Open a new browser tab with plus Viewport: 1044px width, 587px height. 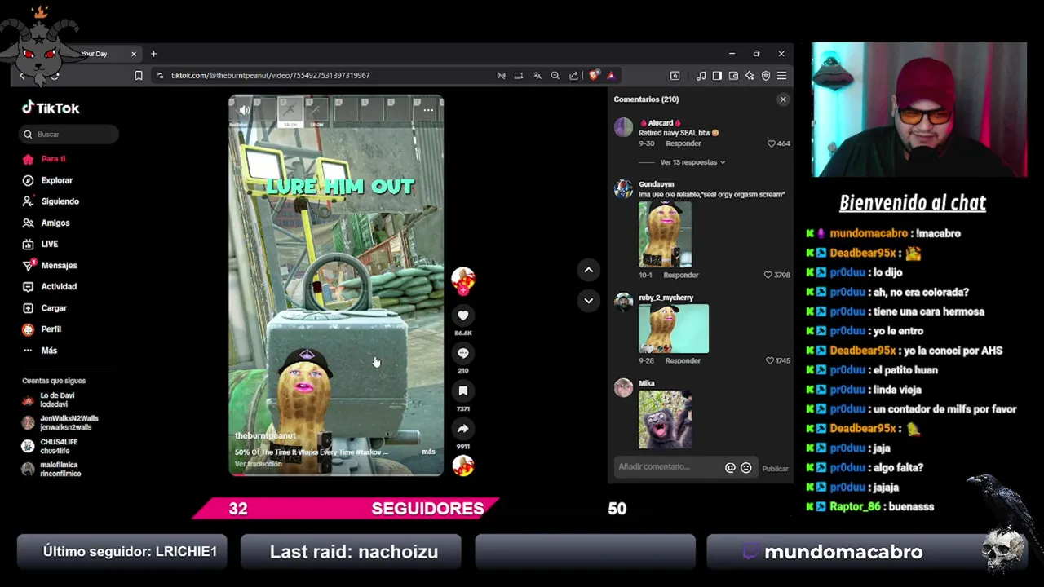click(153, 54)
